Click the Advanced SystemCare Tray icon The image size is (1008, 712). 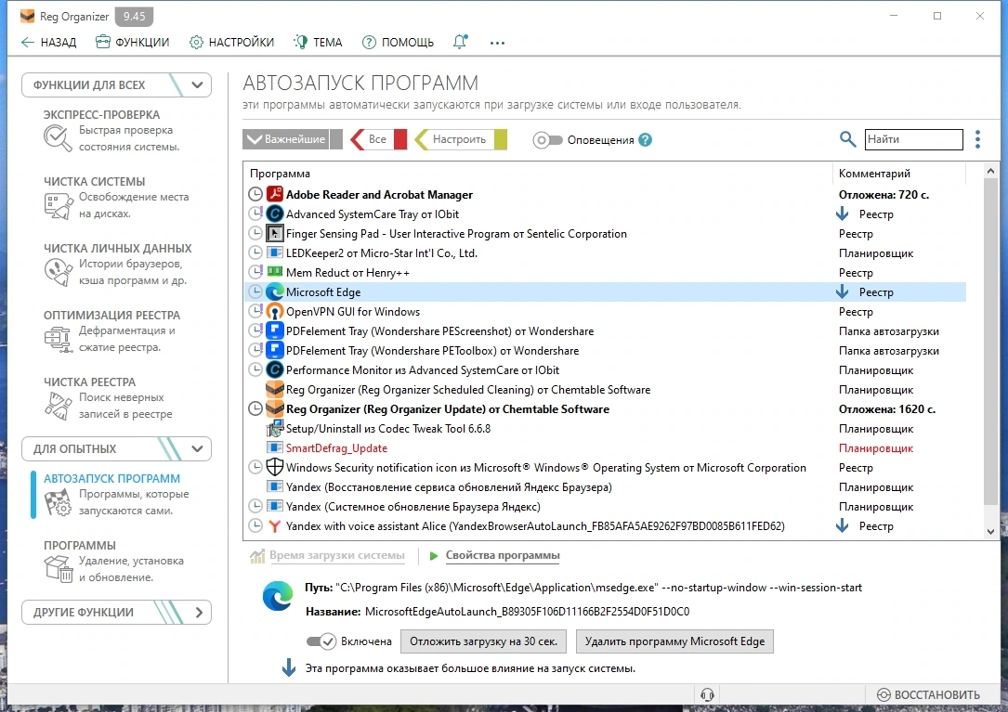click(274, 214)
